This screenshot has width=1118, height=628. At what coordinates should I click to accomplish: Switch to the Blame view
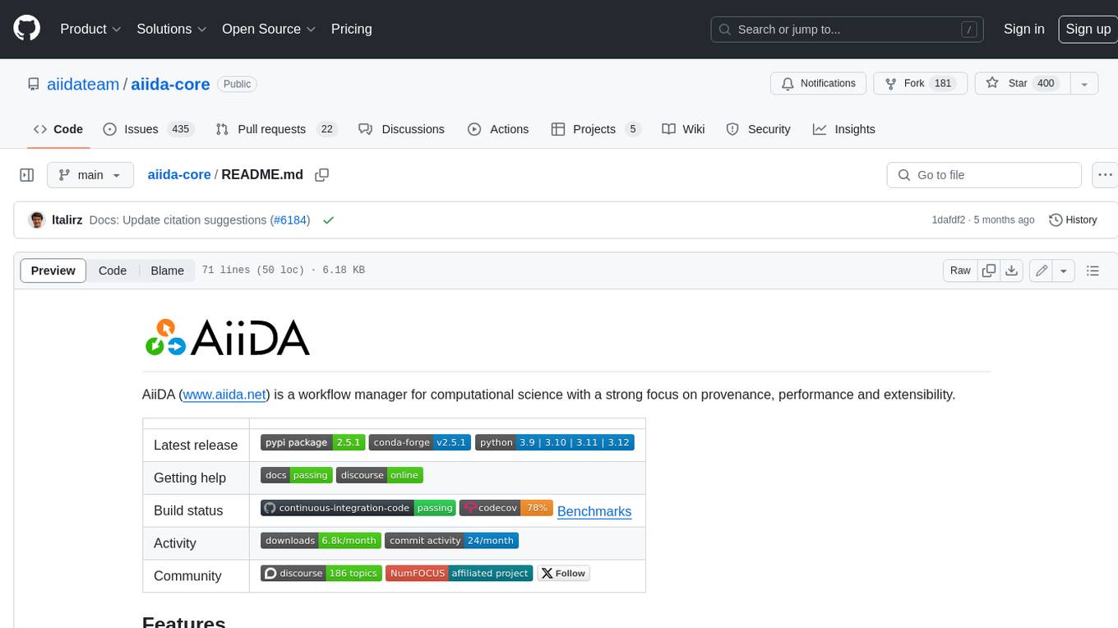pyautogui.click(x=167, y=270)
